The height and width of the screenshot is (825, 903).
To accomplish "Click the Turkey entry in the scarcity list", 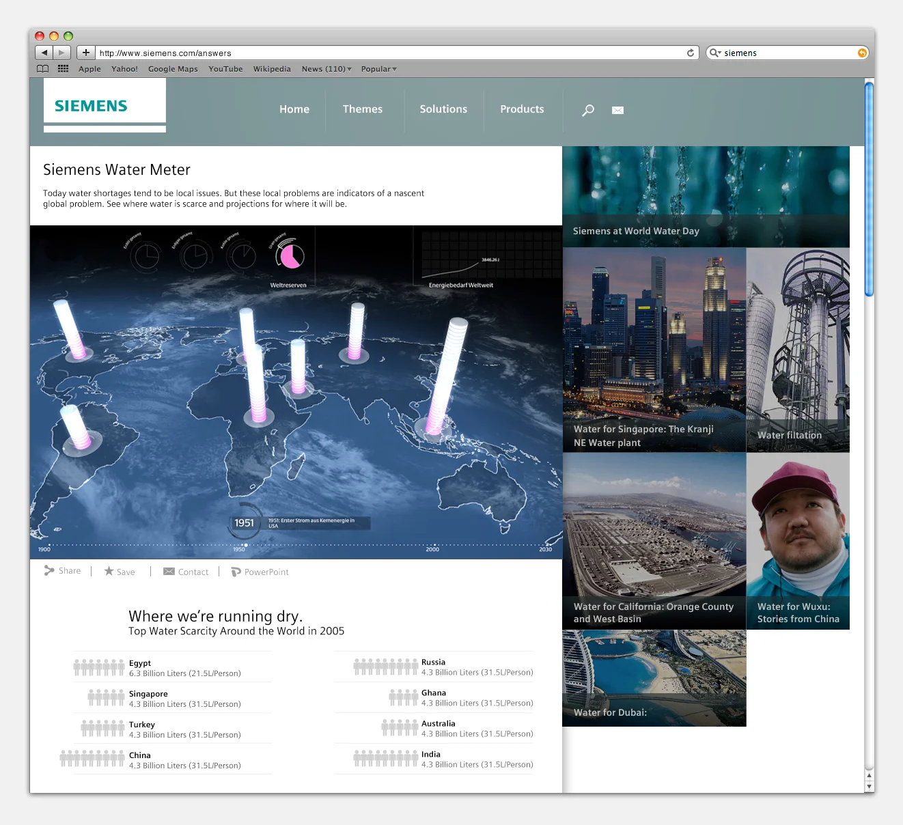I will (x=173, y=729).
